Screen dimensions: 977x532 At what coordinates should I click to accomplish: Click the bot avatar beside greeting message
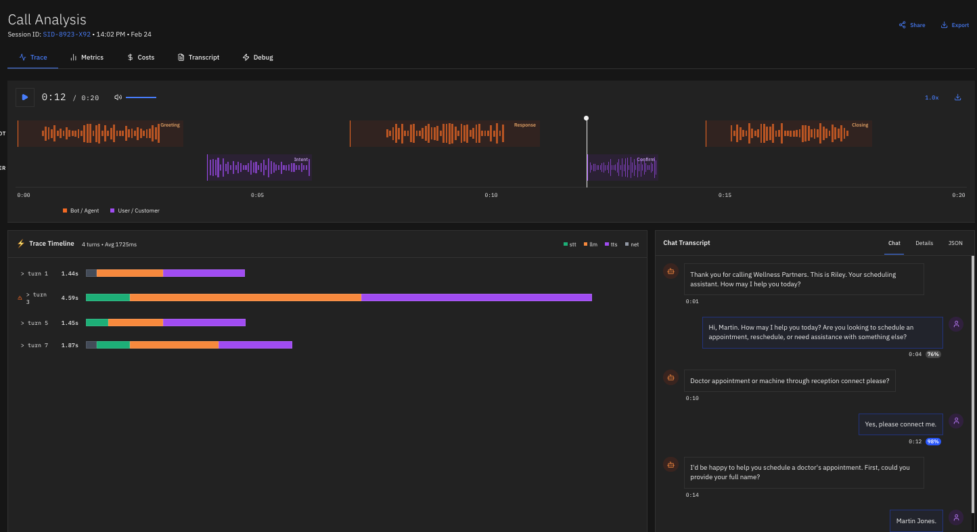coord(671,271)
